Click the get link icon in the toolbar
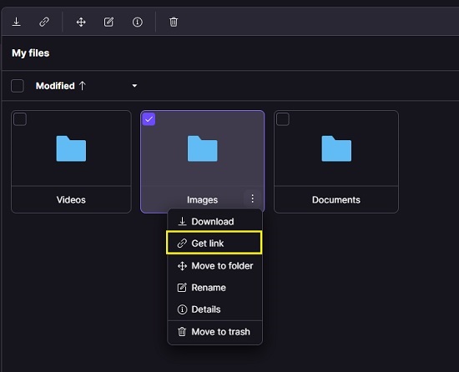The width and height of the screenshot is (459, 372). pyautogui.click(x=44, y=22)
